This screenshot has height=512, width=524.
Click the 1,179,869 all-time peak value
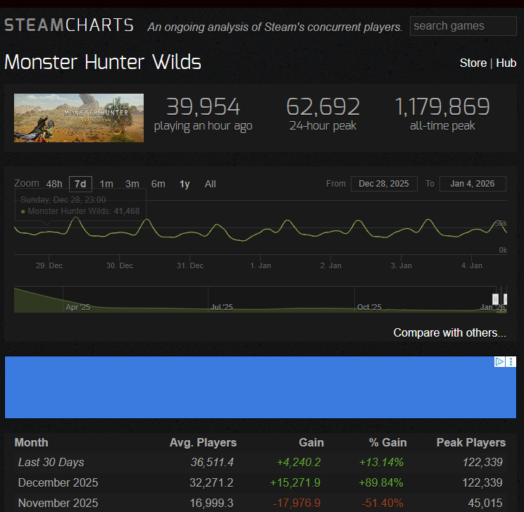click(442, 107)
